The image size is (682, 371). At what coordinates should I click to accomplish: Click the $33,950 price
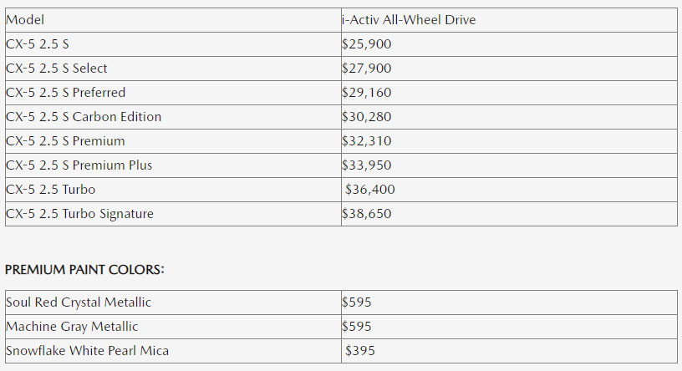click(366, 165)
